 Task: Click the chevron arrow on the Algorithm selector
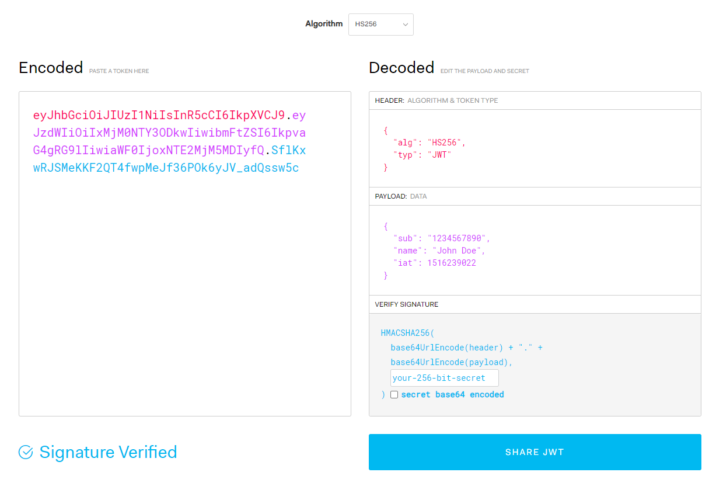(405, 25)
